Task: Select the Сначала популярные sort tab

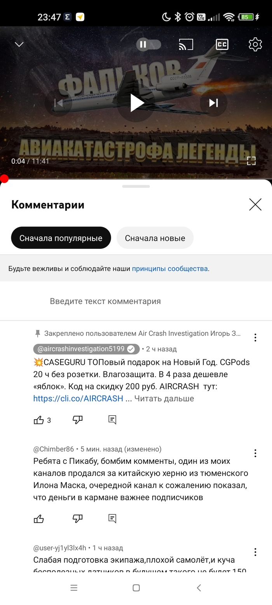Action: 61,238
